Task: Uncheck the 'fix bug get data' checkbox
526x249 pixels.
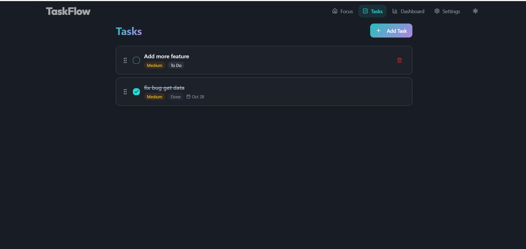Action: [136, 92]
